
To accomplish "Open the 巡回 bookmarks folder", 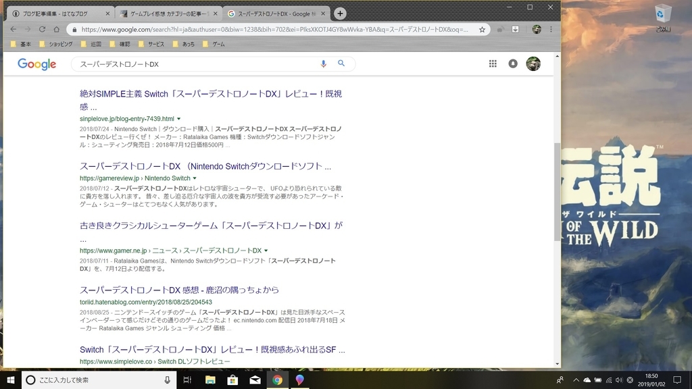I will pos(91,44).
